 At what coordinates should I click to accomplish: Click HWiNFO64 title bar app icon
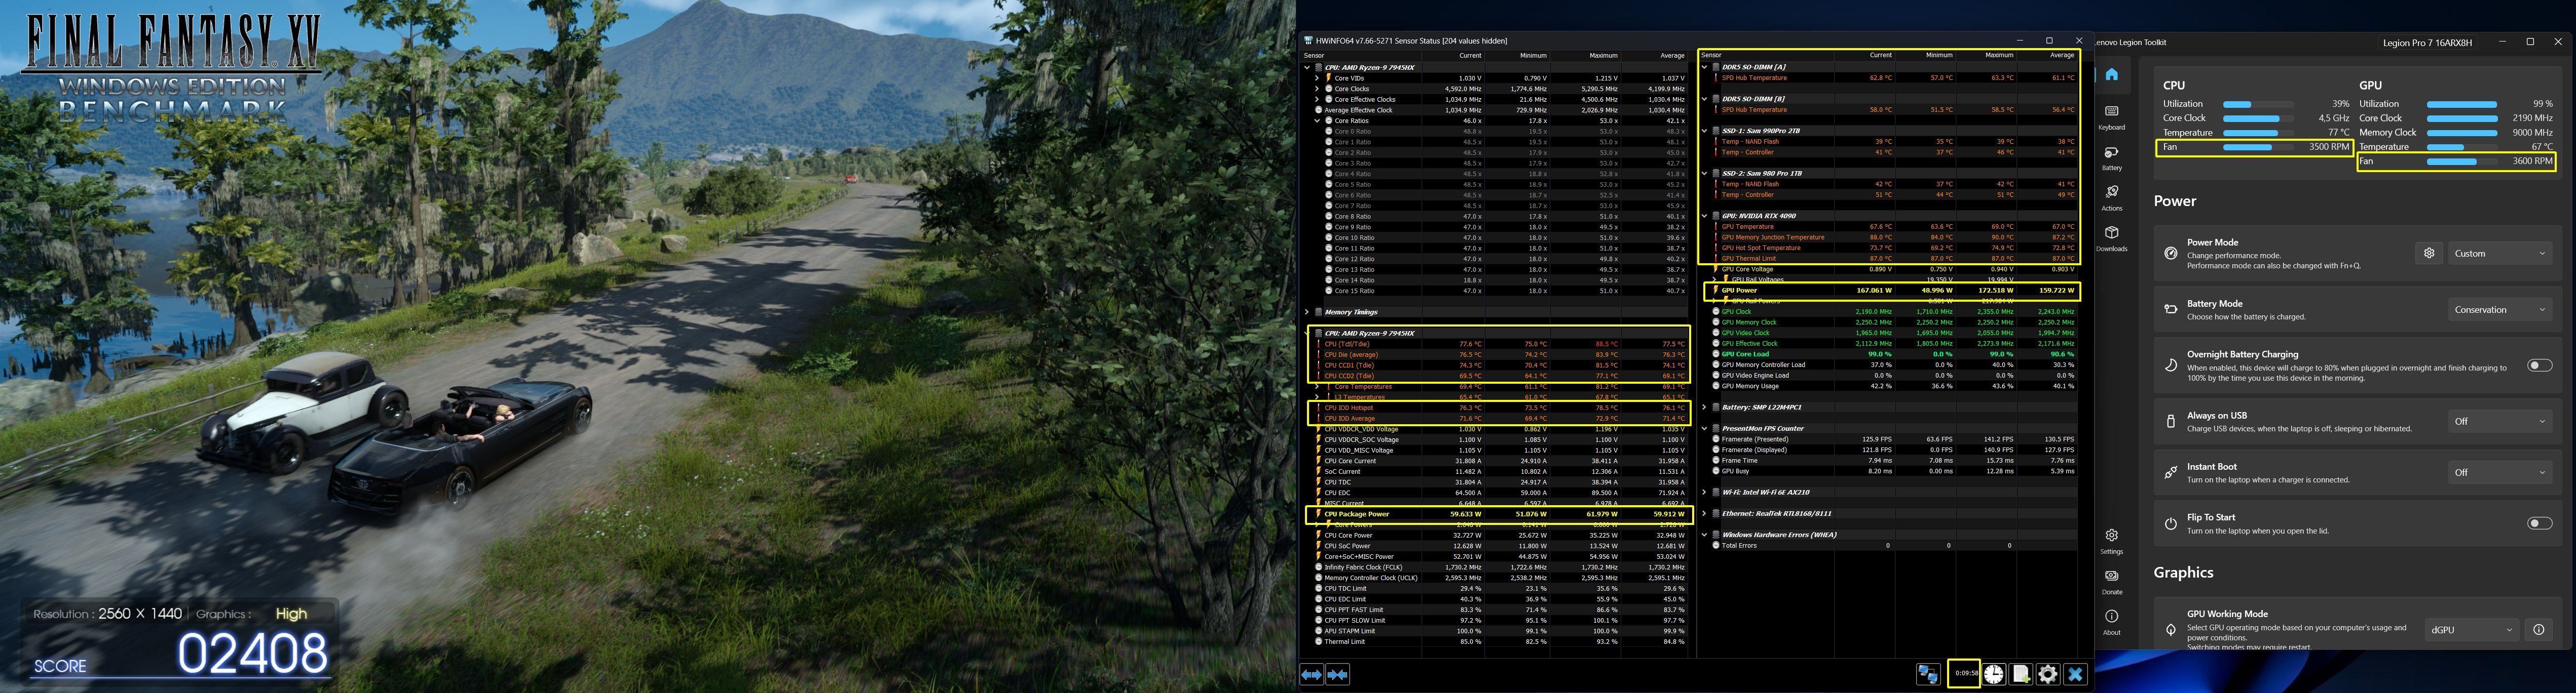(1308, 41)
